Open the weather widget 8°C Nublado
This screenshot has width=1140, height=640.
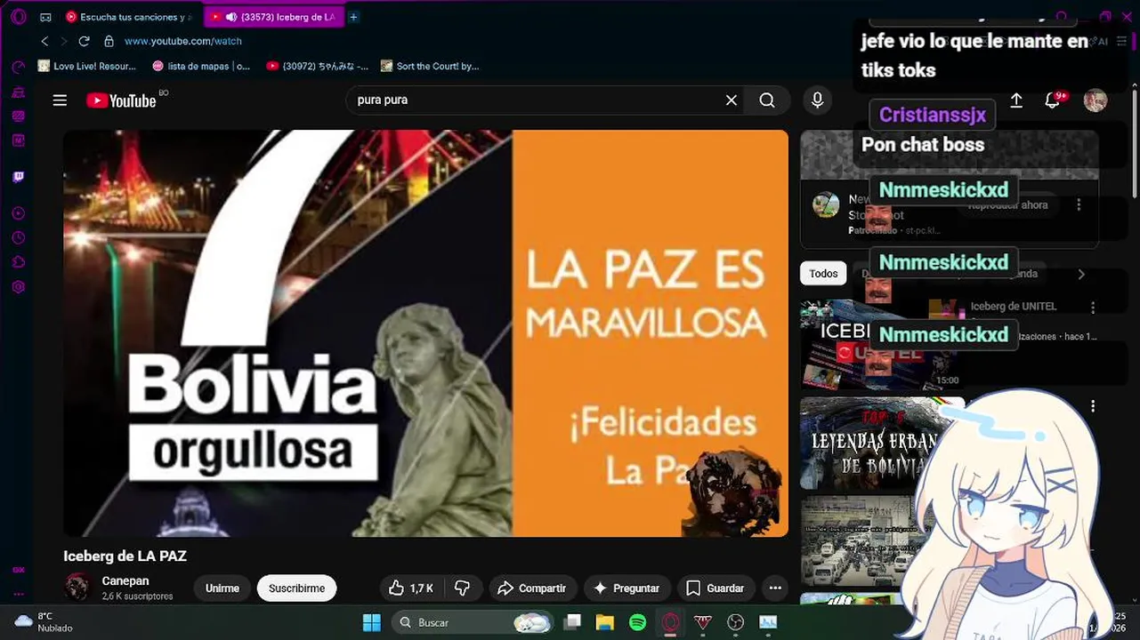coord(44,622)
